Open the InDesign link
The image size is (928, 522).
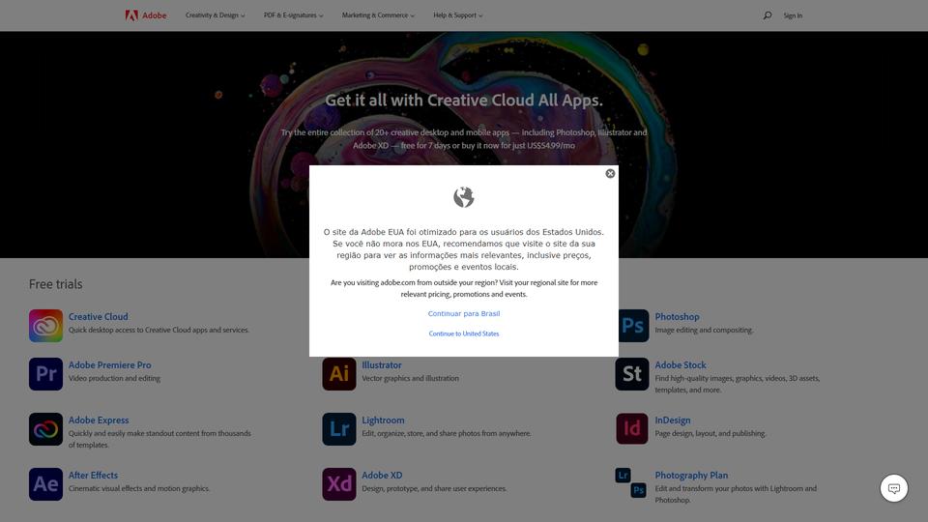tap(673, 420)
